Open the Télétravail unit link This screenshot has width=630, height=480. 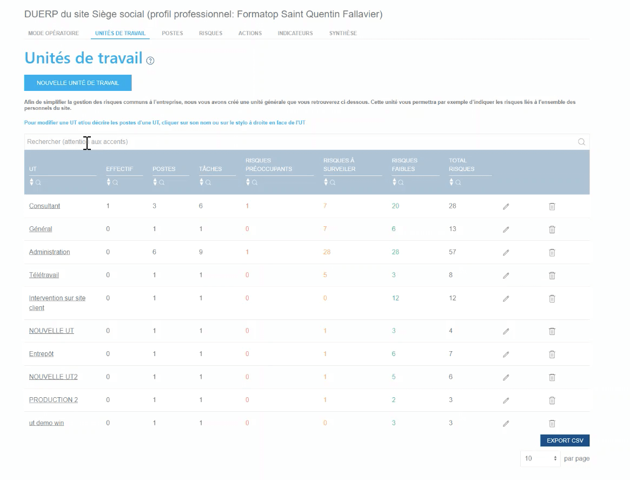[x=44, y=275]
